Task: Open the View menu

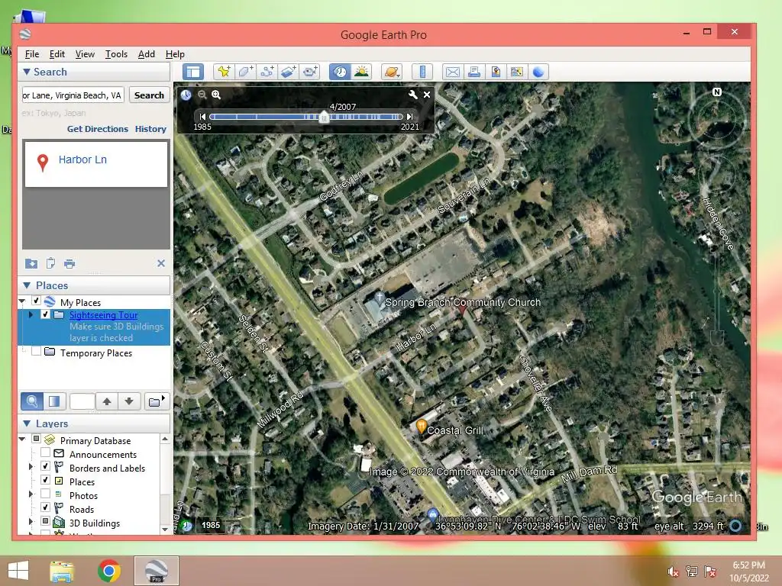Action: pos(85,54)
